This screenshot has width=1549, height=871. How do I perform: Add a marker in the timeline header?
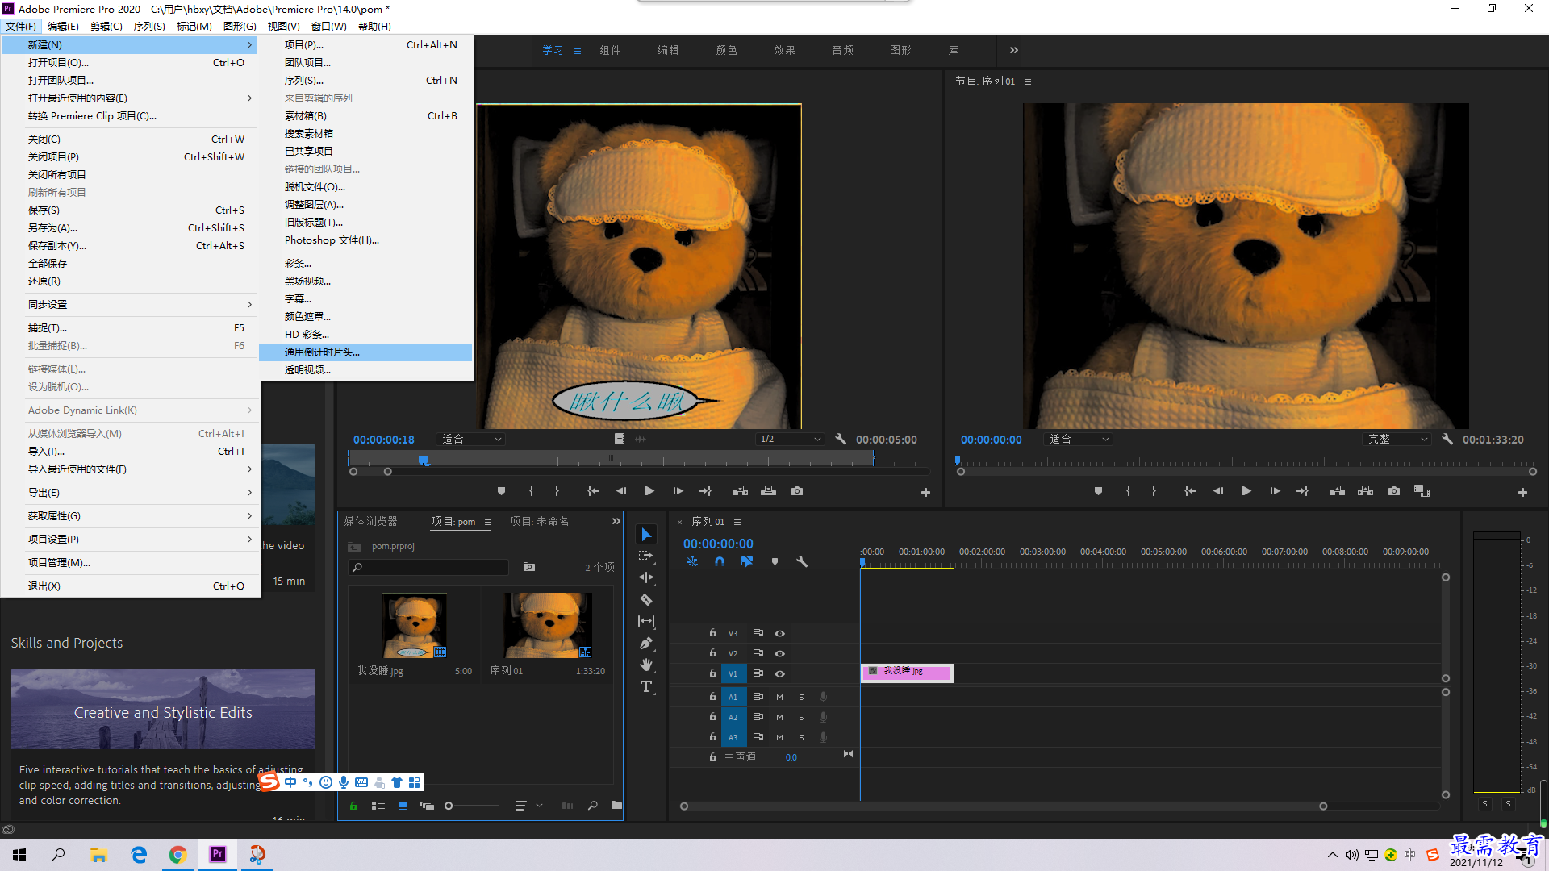pyautogui.click(x=774, y=561)
